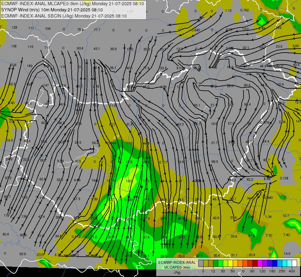The width and height of the screenshot is (301, 277).
Task: Click the legend unit label J/kg
Action: tap(177, 272)
